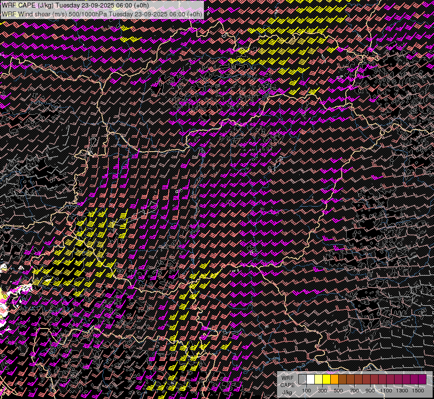The width and height of the screenshot is (434, 399).
Task: Click the 1300 value on the legend
Action: tap(402, 391)
